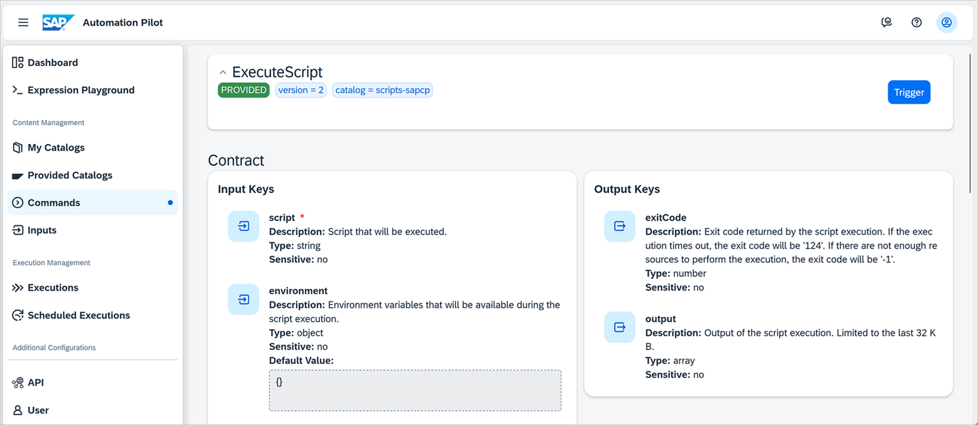978x425 pixels.
Task: Click the Contract section heading
Action: 236,160
